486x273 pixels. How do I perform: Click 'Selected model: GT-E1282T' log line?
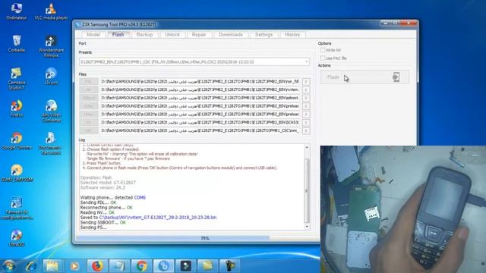108,183
